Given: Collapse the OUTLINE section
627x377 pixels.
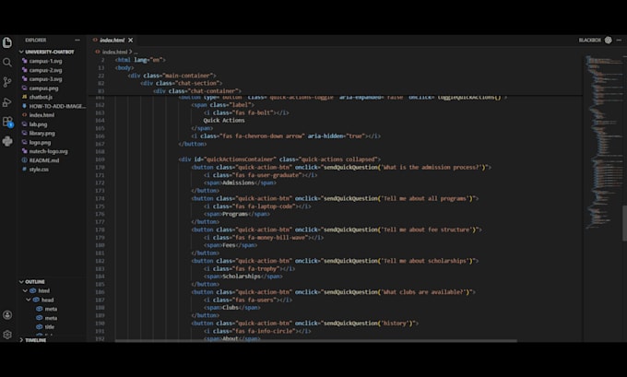Looking at the screenshot, I should 35,282.
